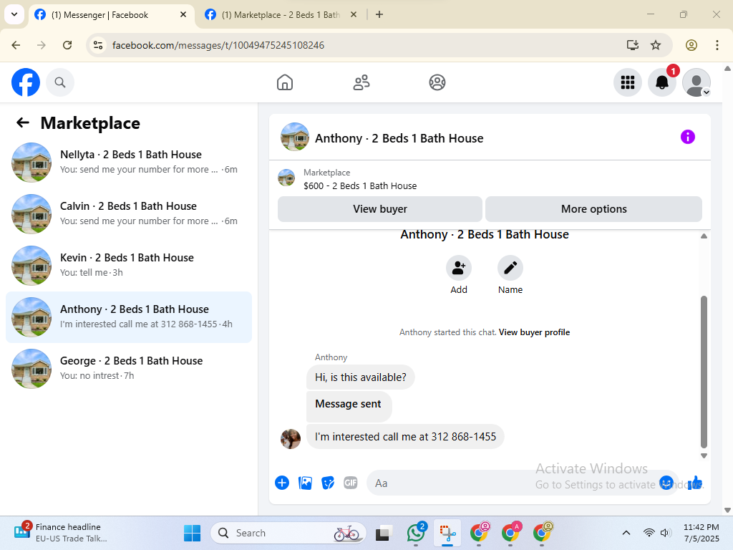Reload the current page
Viewport: 733px width, 550px height.
tap(67, 45)
